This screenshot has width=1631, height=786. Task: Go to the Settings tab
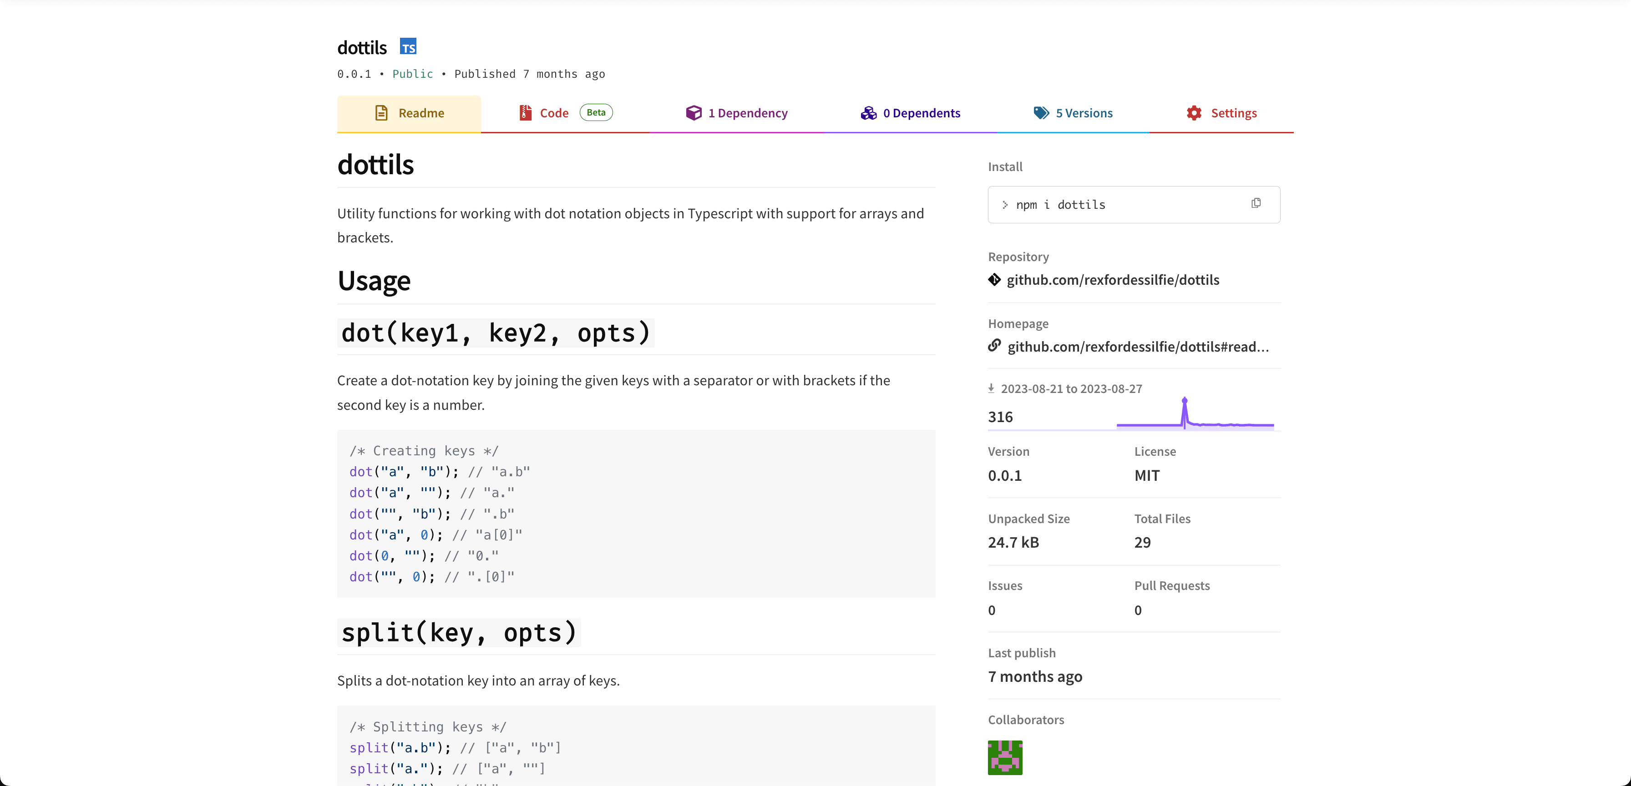[1221, 114]
